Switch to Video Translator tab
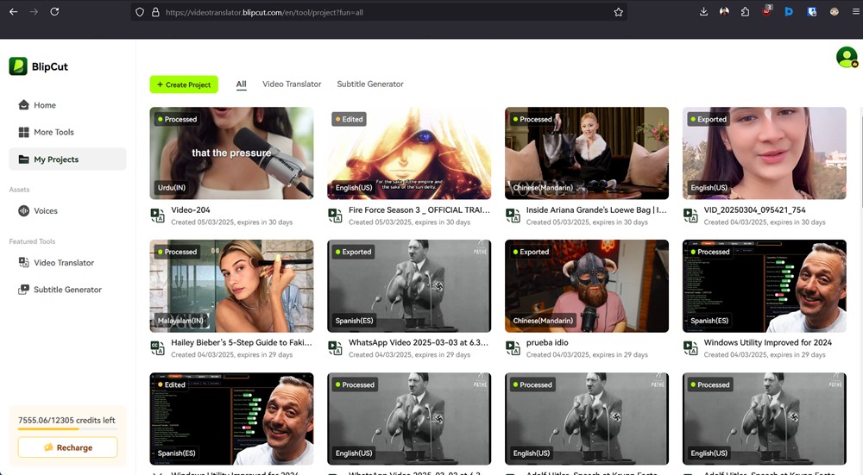The height and width of the screenshot is (475, 863). (292, 84)
